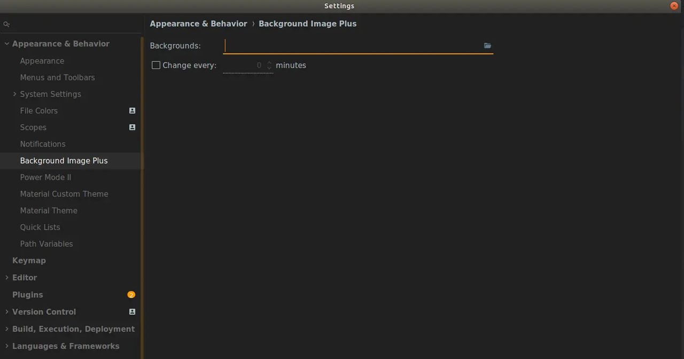Viewport: 684px width, 359px height.
Task: Expand the Build, Execution, Deployment section
Action: click(6, 329)
